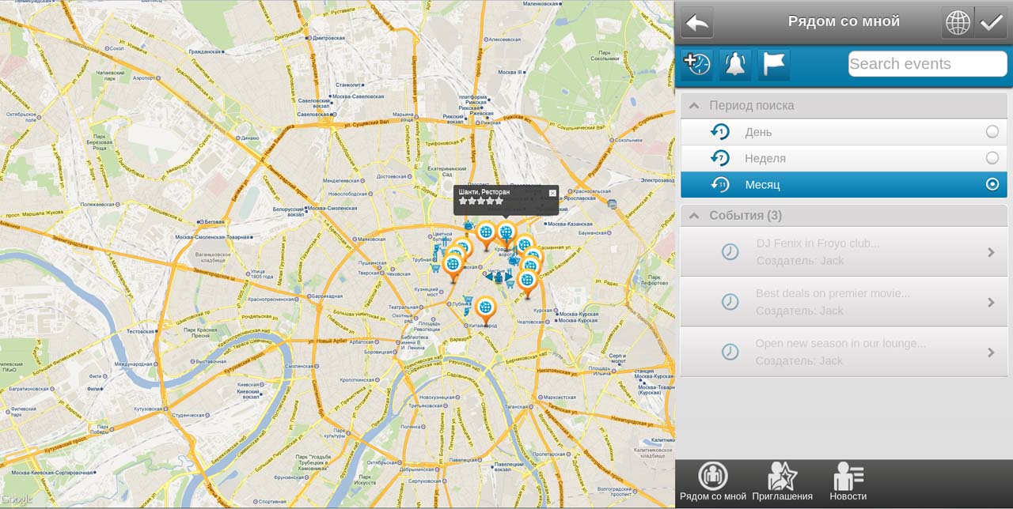Open the Open new season in our lounge event

click(x=844, y=352)
